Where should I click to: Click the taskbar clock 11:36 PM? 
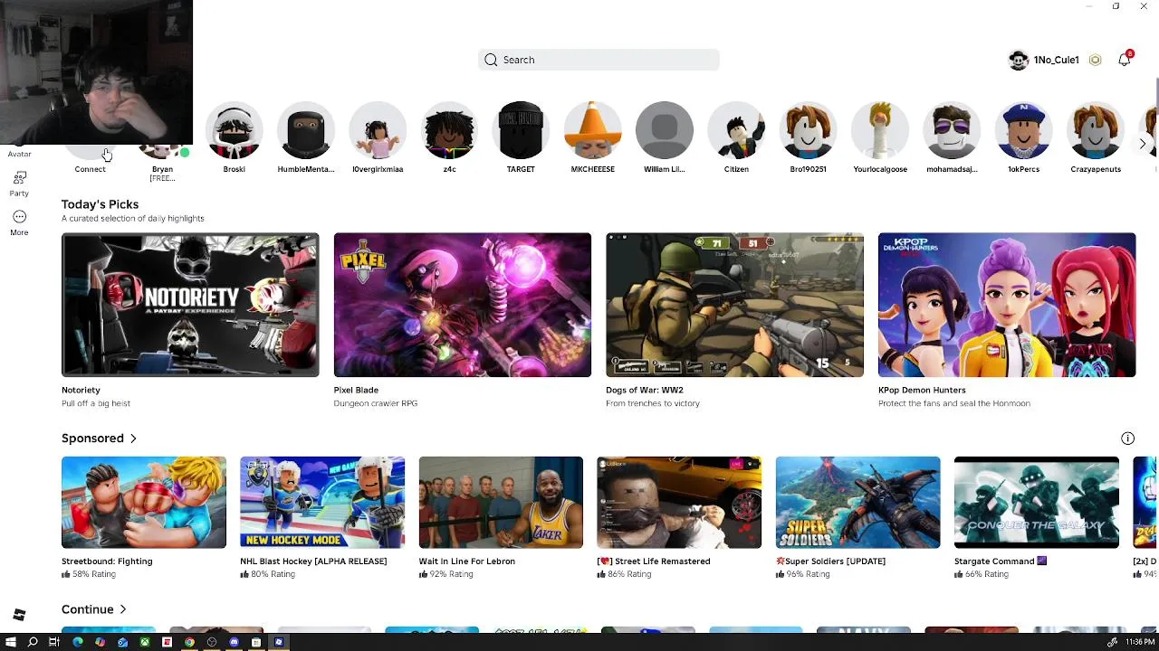(1140, 642)
